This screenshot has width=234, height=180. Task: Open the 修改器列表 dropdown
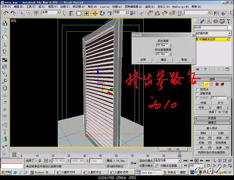coord(212,33)
